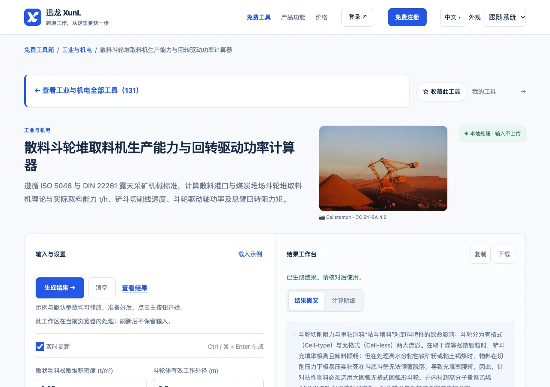The image size is (550, 387).
Task: Open 免费工具 in the top navigation
Action: 259,17
